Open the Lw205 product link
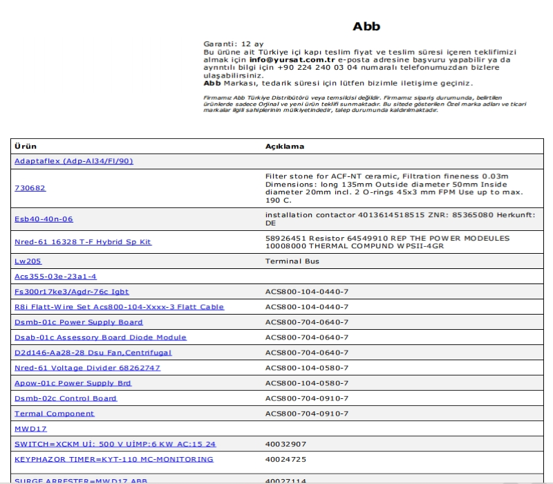Viewport: 553px width, 484px height. point(28,261)
